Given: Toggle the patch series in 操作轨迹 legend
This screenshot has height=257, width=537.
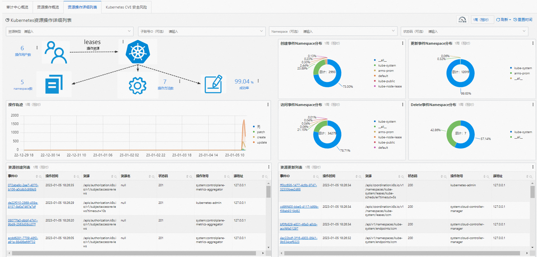Looking at the screenshot, I should point(259,132).
